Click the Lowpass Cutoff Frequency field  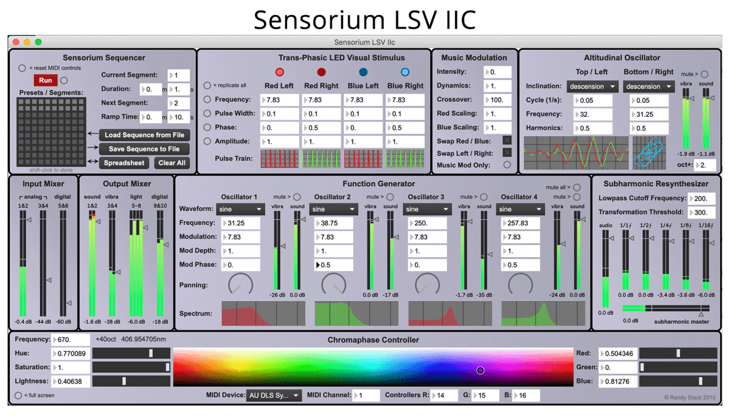[x=702, y=198]
